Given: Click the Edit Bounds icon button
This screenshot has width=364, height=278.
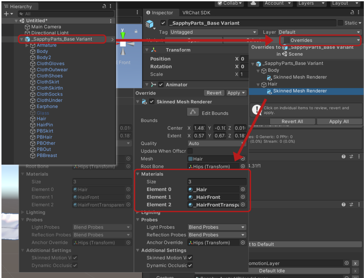Looking at the screenshot, I should coord(193,112).
